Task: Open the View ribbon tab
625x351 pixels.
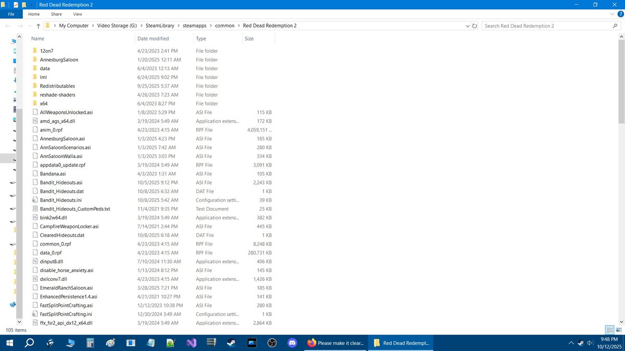Action: (x=77, y=14)
